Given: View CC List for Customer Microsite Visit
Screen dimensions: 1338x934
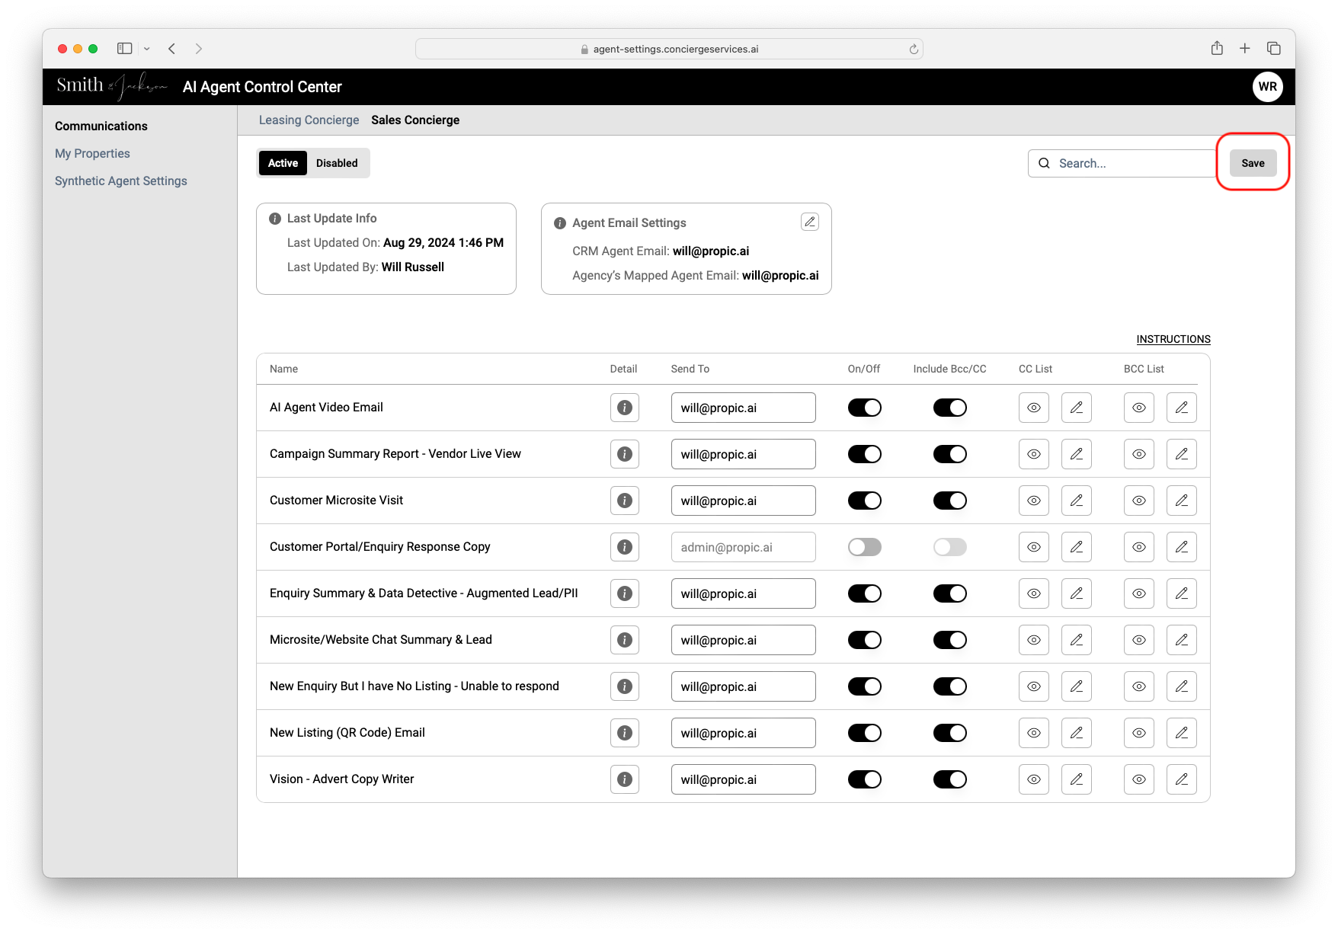Looking at the screenshot, I should [x=1033, y=501].
